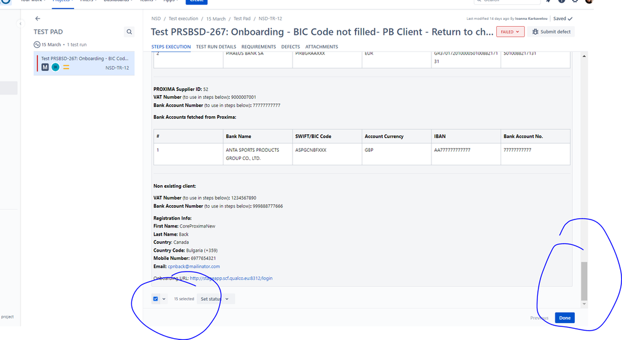Open the Onboarding URL login link

click(231, 278)
